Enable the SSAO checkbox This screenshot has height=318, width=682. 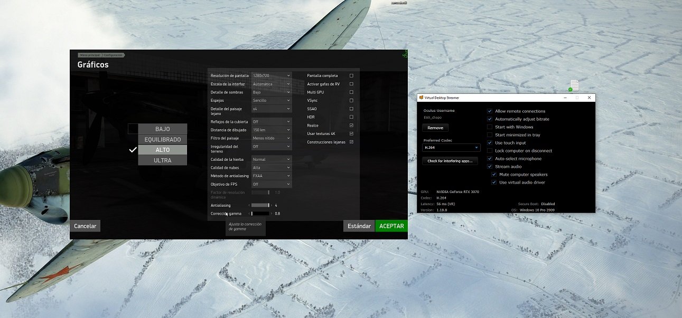tap(351, 109)
